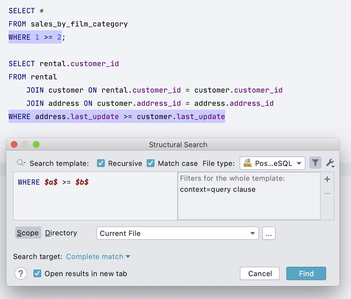Click JOIN address line in editor

150,103
